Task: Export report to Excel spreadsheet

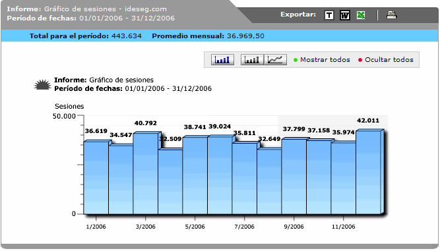Action: 361,15
